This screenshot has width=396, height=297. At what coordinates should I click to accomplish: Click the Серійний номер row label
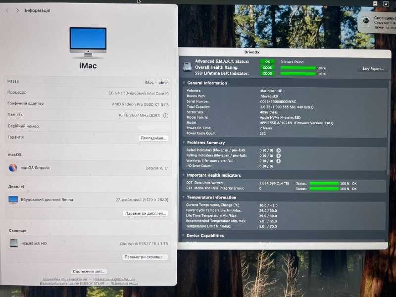click(23, 126)
